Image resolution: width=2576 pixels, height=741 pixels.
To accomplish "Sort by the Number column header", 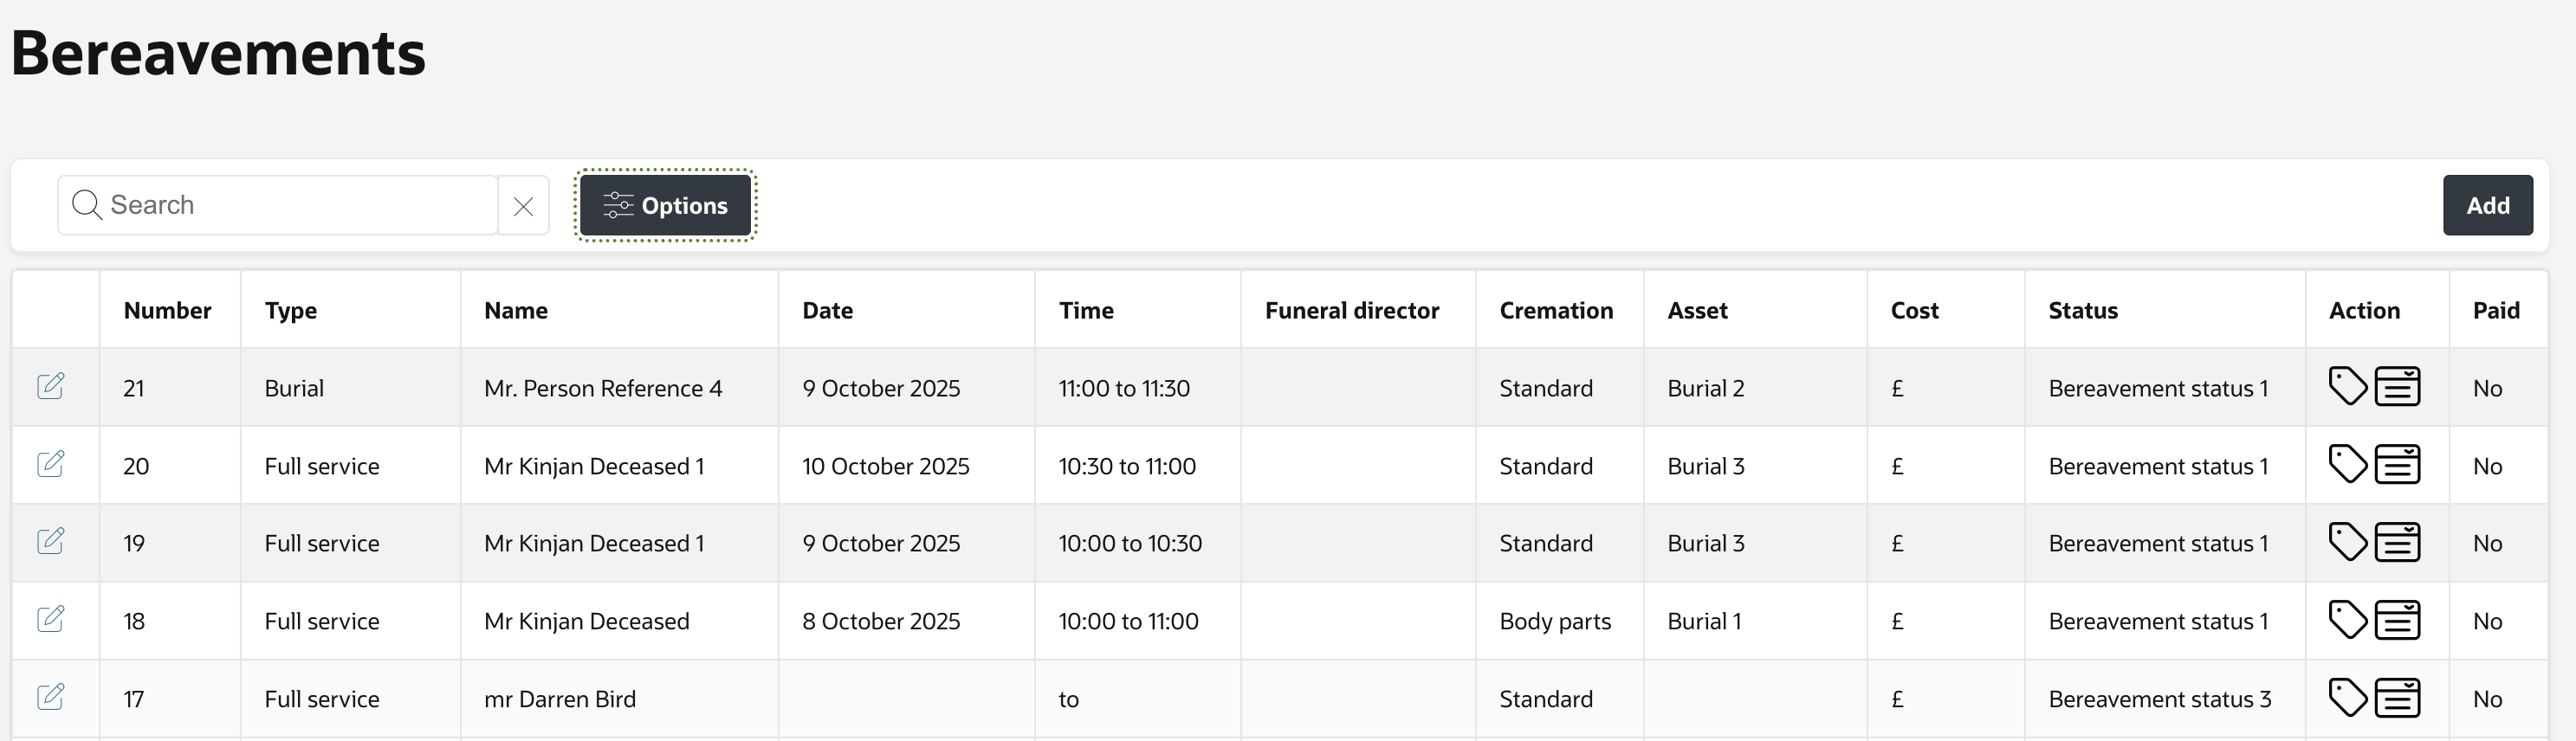I will coord(167,311).
